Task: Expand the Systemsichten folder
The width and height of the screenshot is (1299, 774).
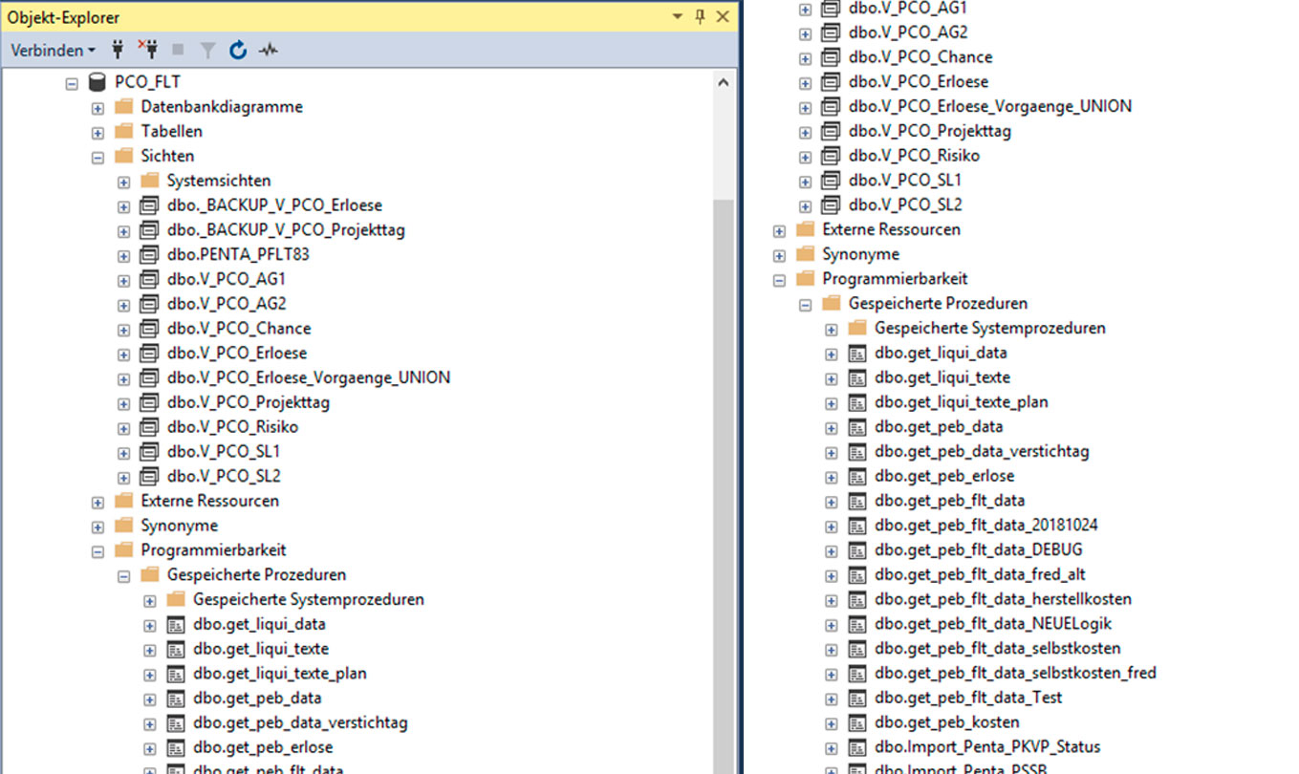Action: (123, 182)
